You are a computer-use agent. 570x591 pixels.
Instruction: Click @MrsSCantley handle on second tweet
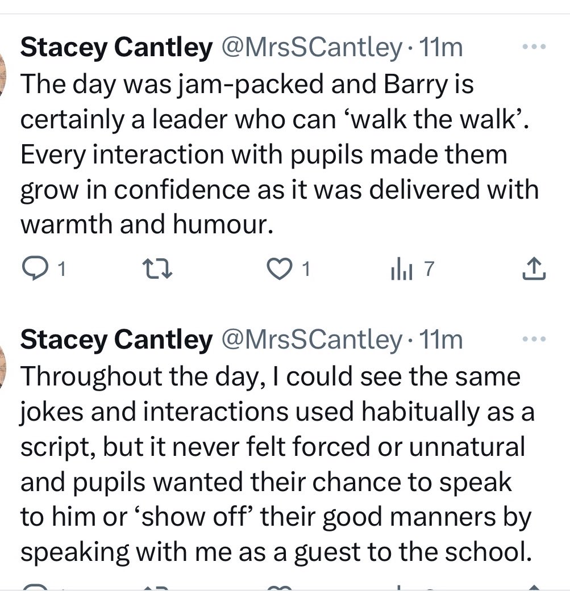[310, 339]
